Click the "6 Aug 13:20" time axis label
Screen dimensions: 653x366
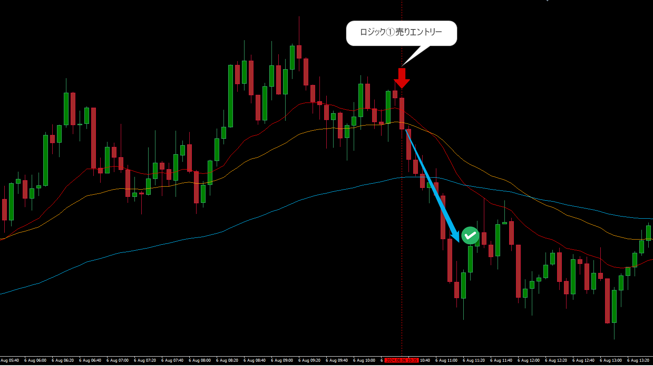pos(638,360)
